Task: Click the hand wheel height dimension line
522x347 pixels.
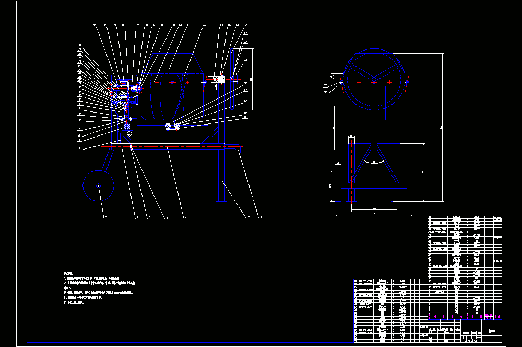Action: pyautogui.click(x=252, y=79)
